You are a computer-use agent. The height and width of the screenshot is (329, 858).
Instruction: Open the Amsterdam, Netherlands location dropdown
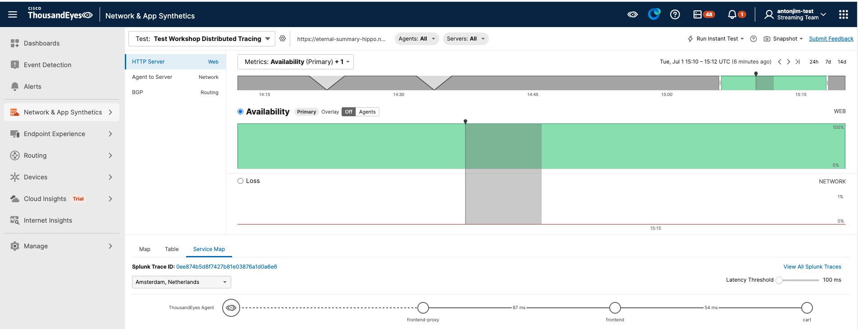tap(182, 282)
